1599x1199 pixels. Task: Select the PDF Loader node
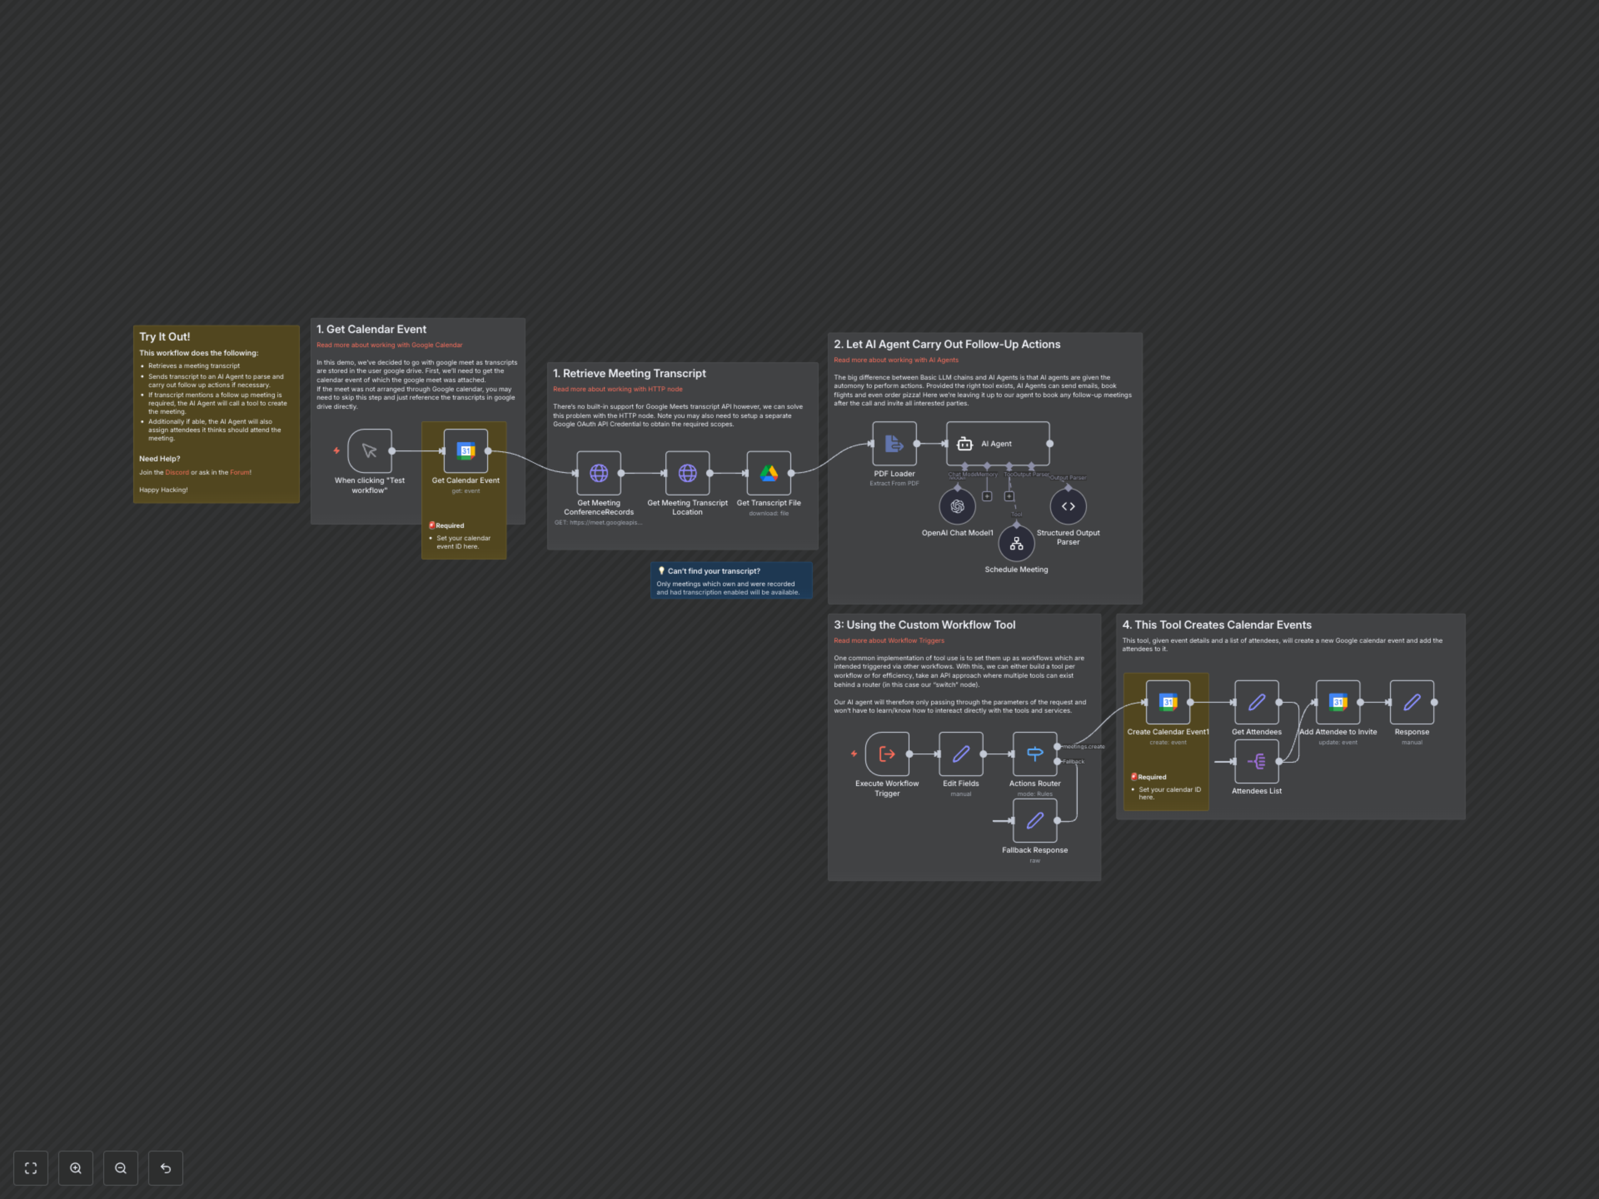point(894,444)
